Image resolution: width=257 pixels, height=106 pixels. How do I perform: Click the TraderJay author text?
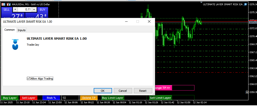(x=33, y=45)
